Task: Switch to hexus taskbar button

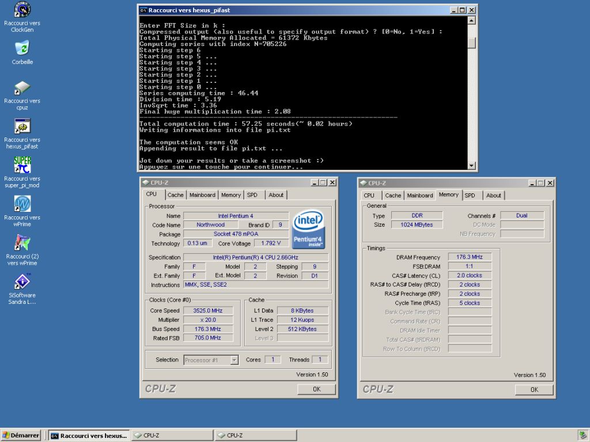Action: click(89, 436)
